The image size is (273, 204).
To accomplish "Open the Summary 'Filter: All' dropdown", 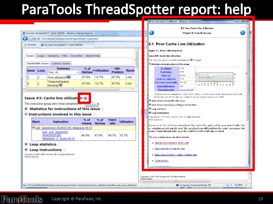I will pyautogui.click(x=63, y=72).
